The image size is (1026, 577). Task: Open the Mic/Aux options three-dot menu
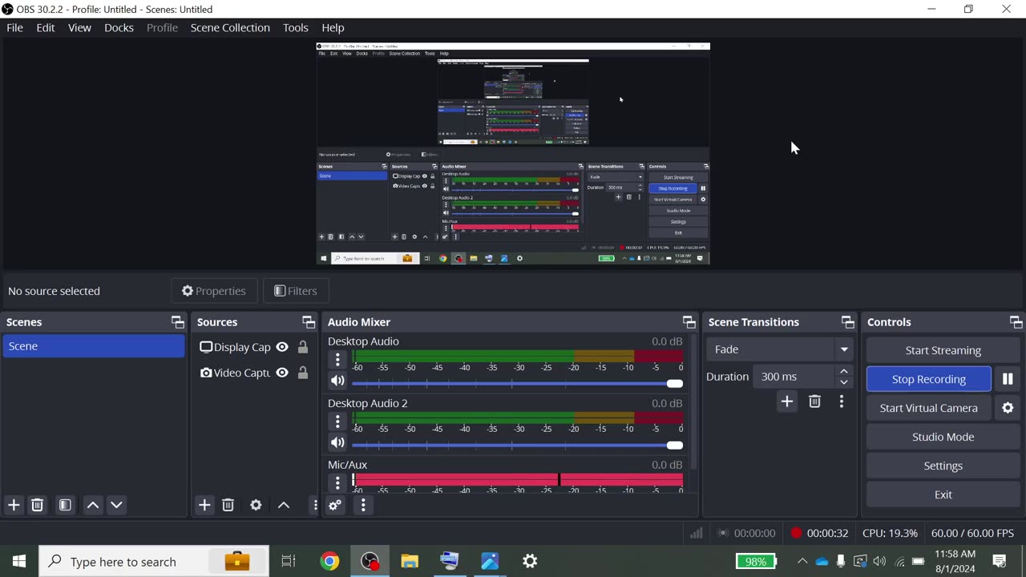tap(337, 482)
